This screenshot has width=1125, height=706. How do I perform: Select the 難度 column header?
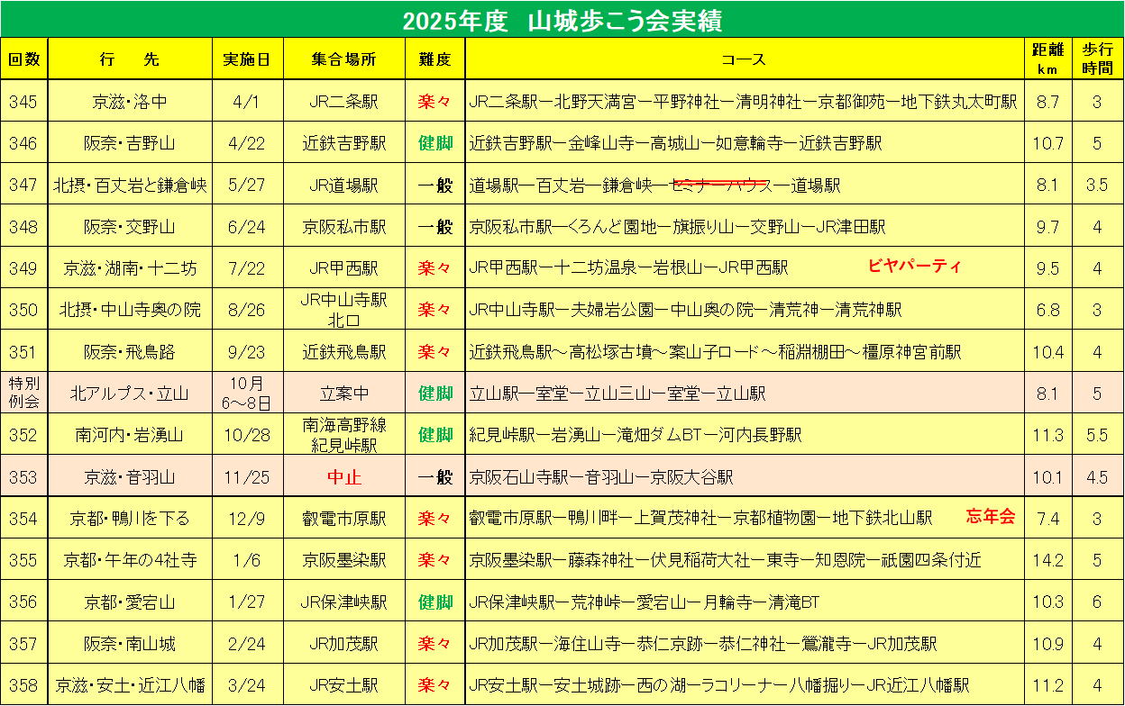(x=434, y=59)
